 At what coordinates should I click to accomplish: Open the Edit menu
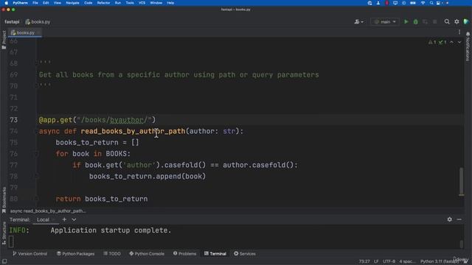(46, 3)
